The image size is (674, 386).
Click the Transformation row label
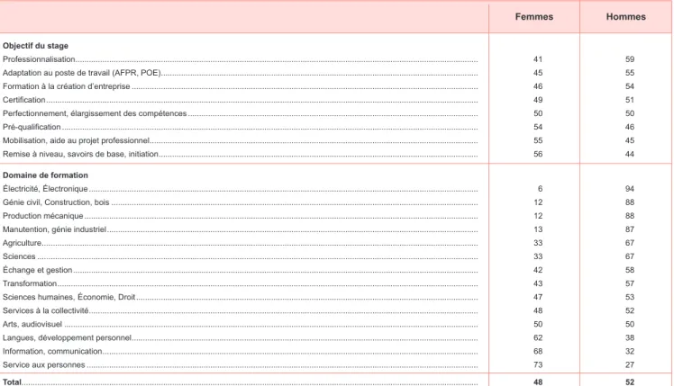(x=30, y=283)
